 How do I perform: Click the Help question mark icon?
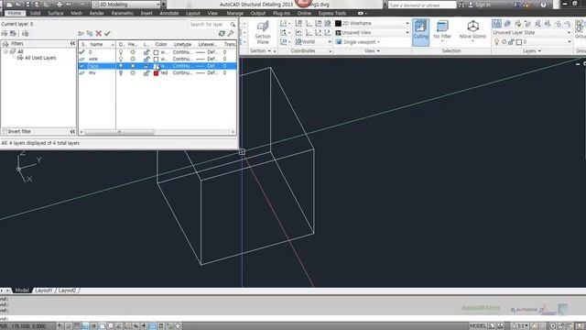[x=543, y=5]
